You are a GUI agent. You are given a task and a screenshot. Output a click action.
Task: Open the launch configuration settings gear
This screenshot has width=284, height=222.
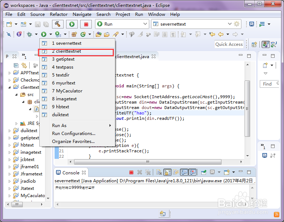pos(237,24)
